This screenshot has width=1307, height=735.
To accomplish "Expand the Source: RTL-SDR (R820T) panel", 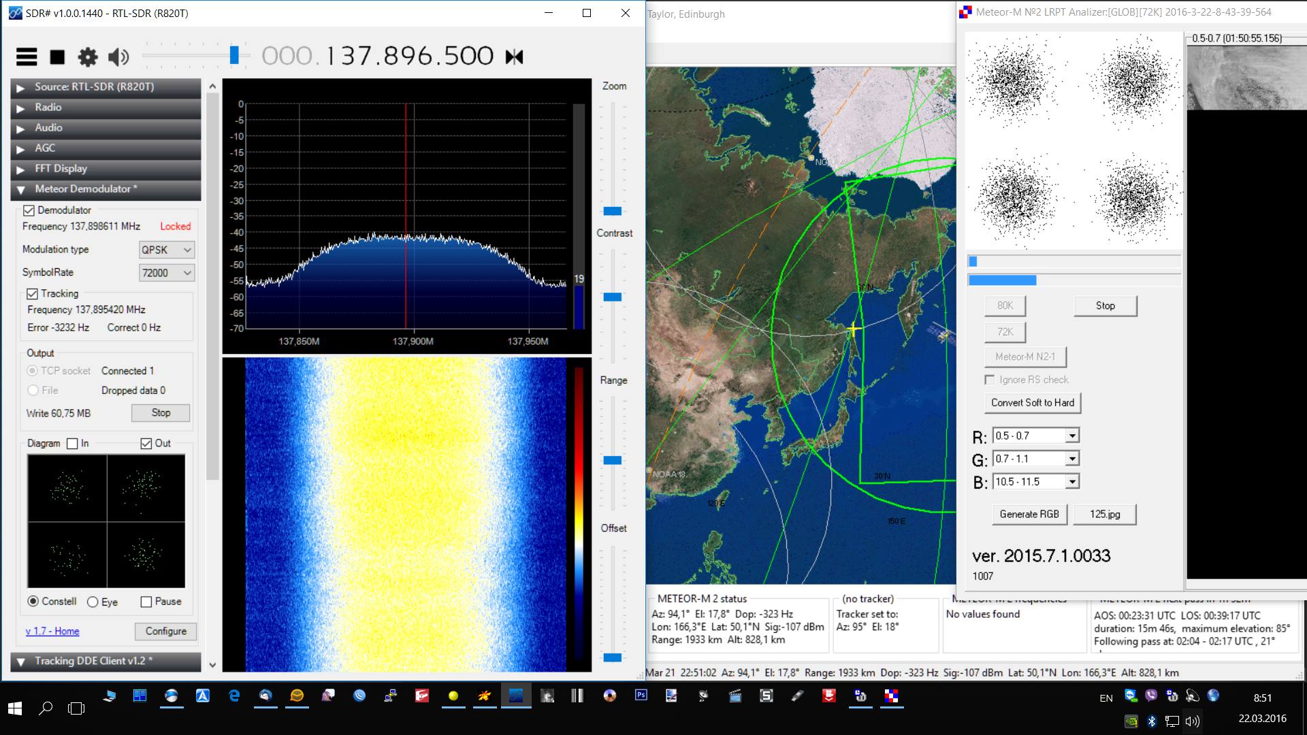I will point(106,87).
